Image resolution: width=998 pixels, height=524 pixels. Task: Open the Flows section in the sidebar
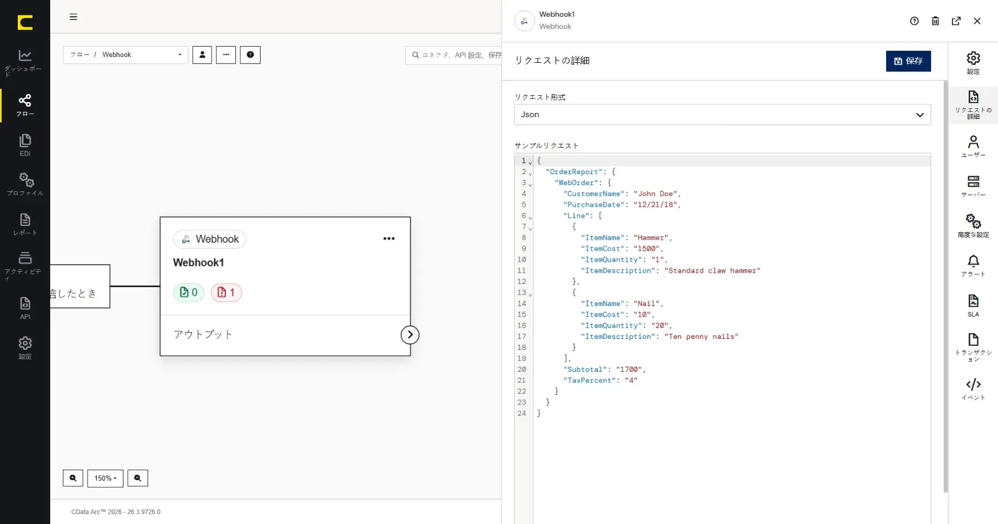coord(25,105)
